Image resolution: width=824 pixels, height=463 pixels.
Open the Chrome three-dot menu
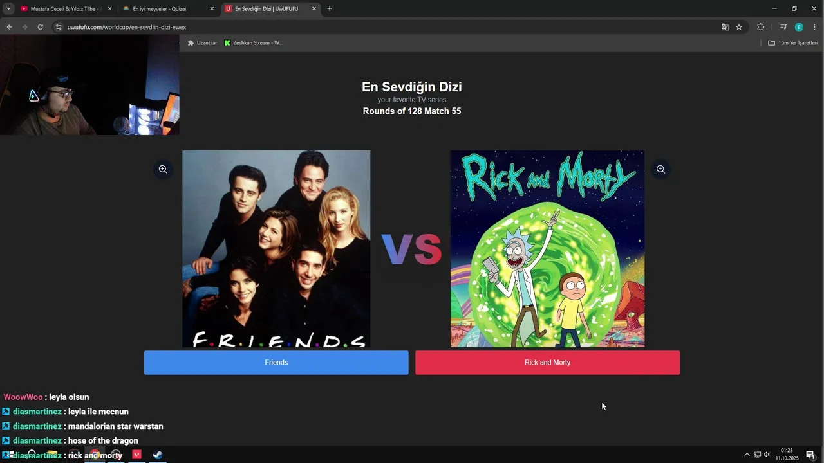pos(814,27)
